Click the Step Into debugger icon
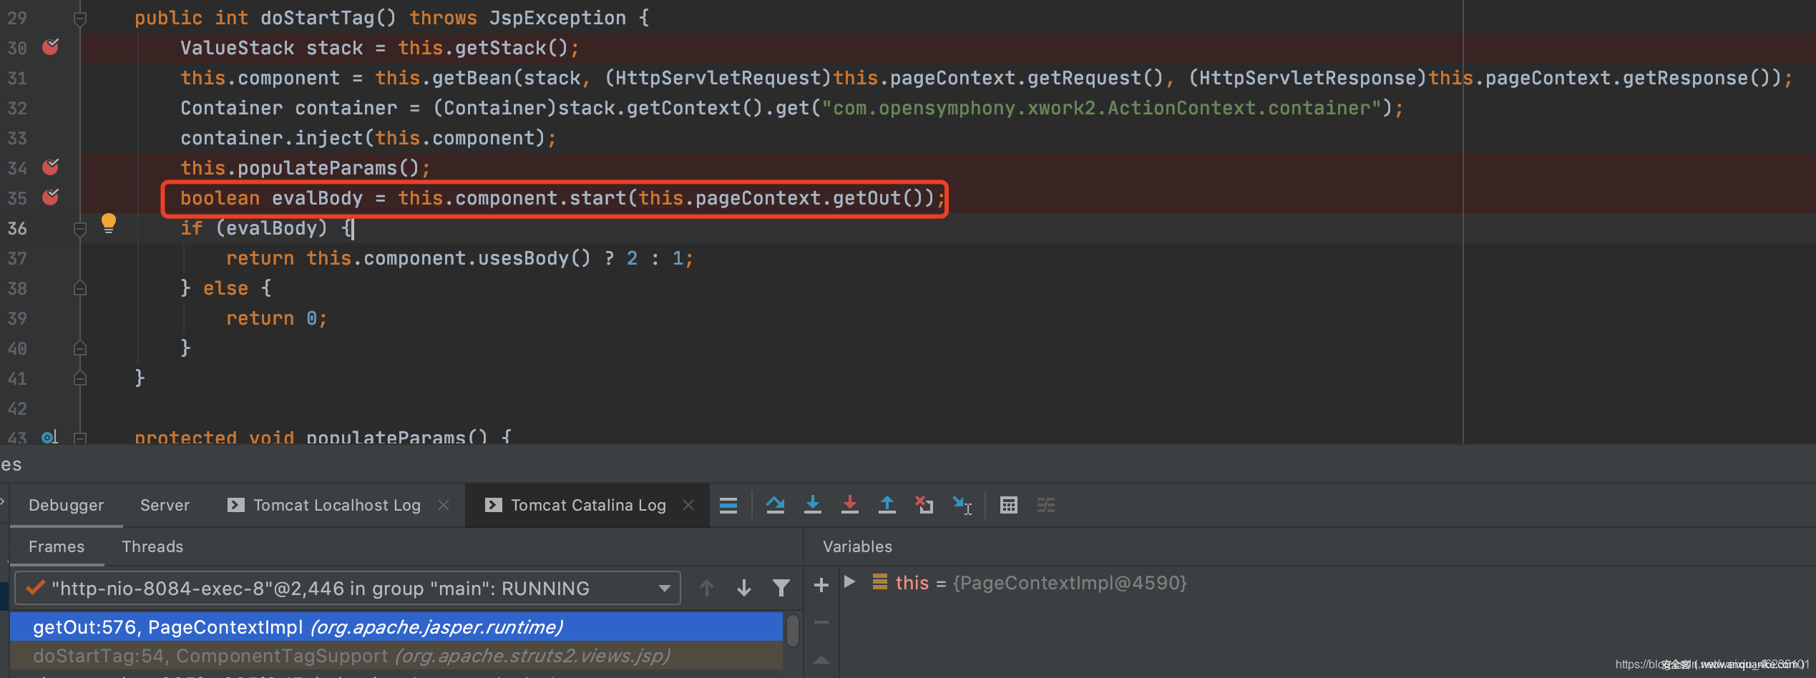Screen dimensions: 1816x678 point(813,505)
